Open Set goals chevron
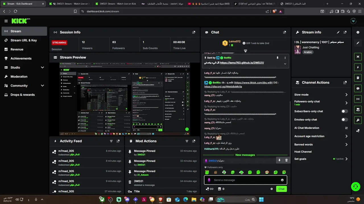364x204 pixels. tap(346, 159)
